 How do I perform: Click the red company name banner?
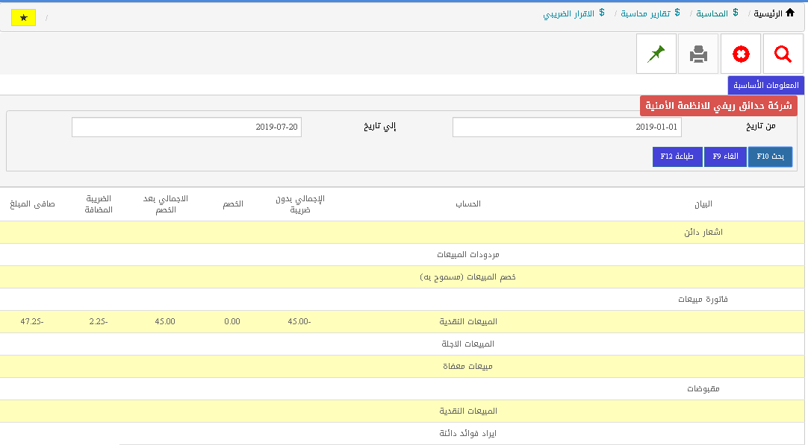pyautogui.click(x=718, y=106)
